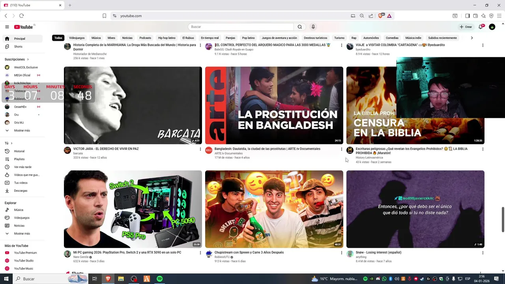505x284 pixels.
Task: Select the Videojuegos filter chip
Action: point(77,38)
